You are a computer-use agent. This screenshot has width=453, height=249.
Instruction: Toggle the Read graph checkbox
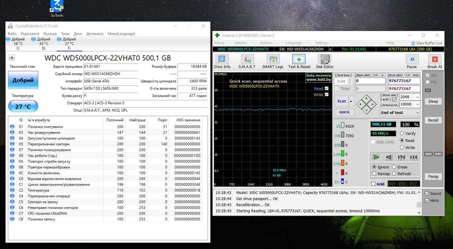tap(327, 89)
